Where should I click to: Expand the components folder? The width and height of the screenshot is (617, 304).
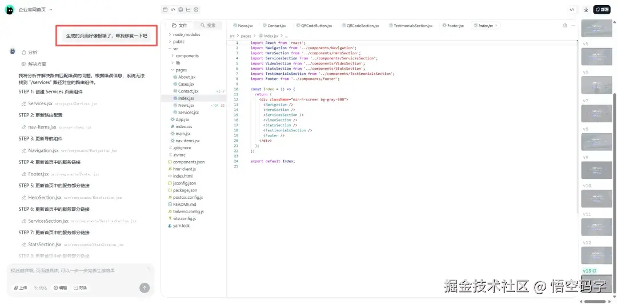(185, 56)
